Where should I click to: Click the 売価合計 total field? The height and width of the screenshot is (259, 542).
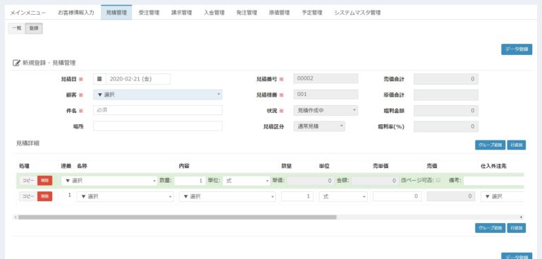[x=446, y=79]
